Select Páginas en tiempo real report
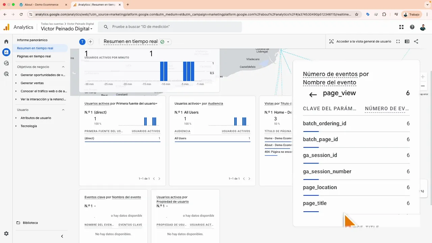The image size is (432, 243). 34,56
